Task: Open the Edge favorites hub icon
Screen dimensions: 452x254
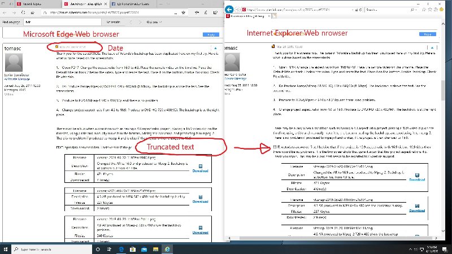Action: [197, 12]
